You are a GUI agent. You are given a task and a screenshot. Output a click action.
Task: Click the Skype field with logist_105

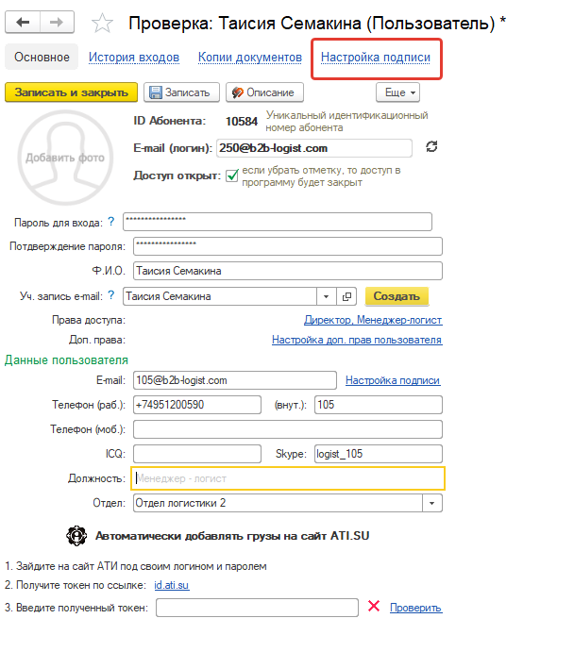379,454
